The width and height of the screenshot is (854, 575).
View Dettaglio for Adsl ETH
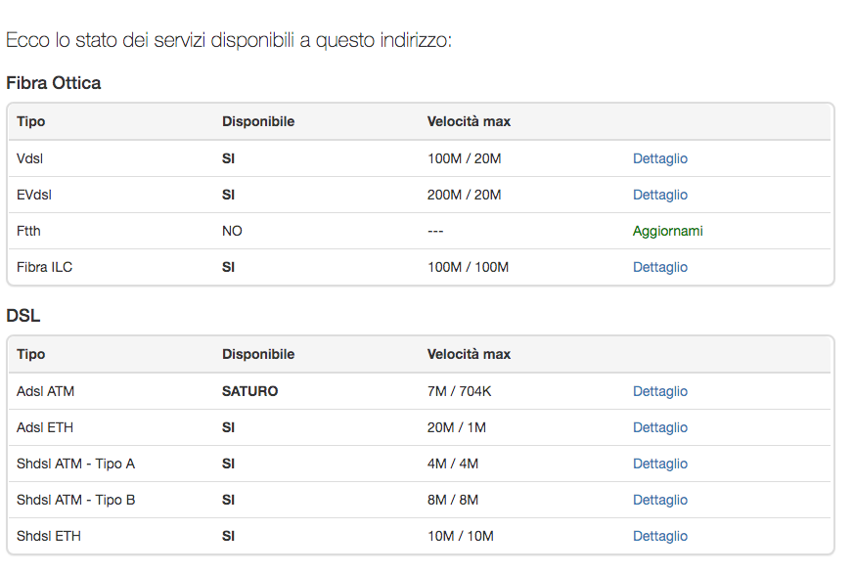click(x=659, y=427)
